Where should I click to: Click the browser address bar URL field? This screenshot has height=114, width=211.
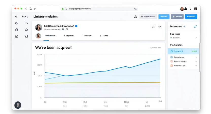[99, 9]
